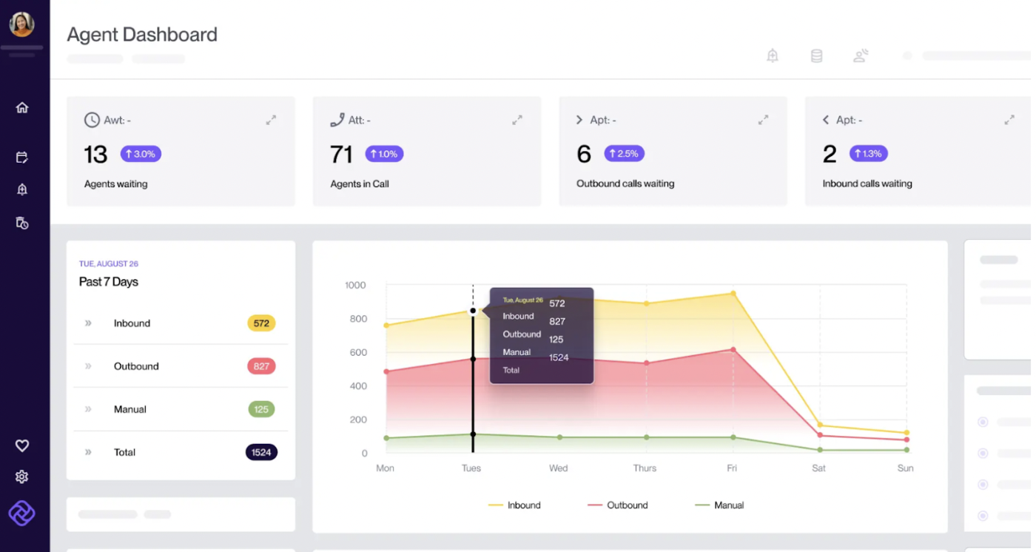Viewport: 1036px width, 552px height.
Task: Click the Friday Inbound data point on chart
Action: click(x=733, y=294)
